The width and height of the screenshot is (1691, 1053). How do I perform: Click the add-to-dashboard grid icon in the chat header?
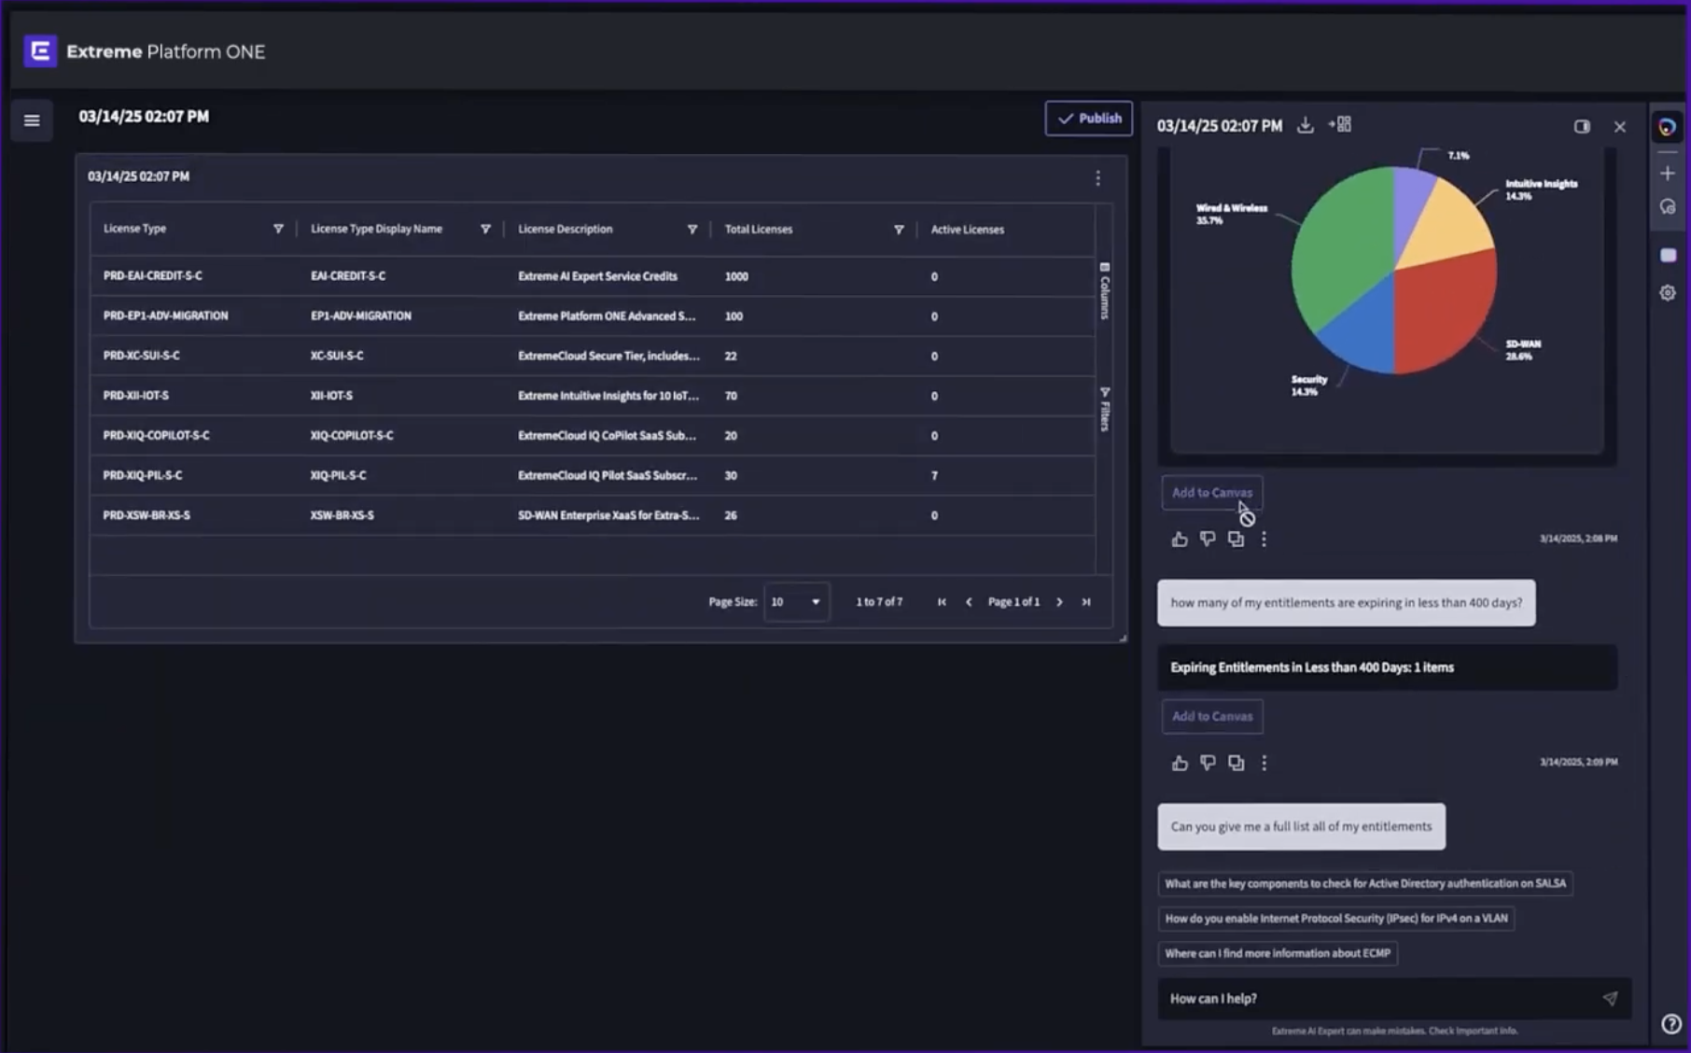click(x=1340, y=125)
